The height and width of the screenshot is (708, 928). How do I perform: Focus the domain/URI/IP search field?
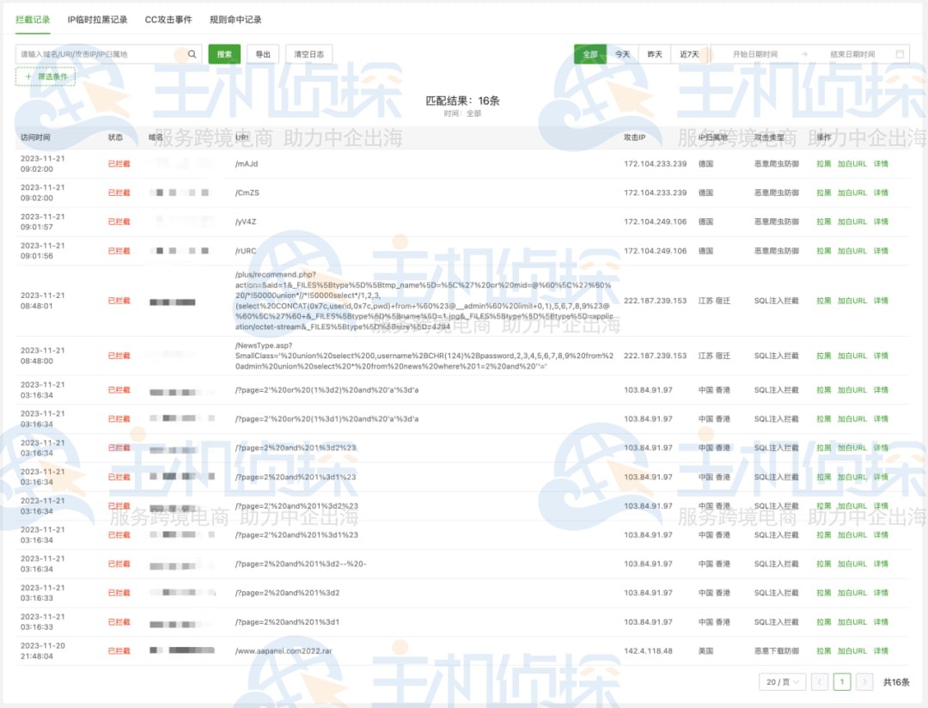point(101,54)
